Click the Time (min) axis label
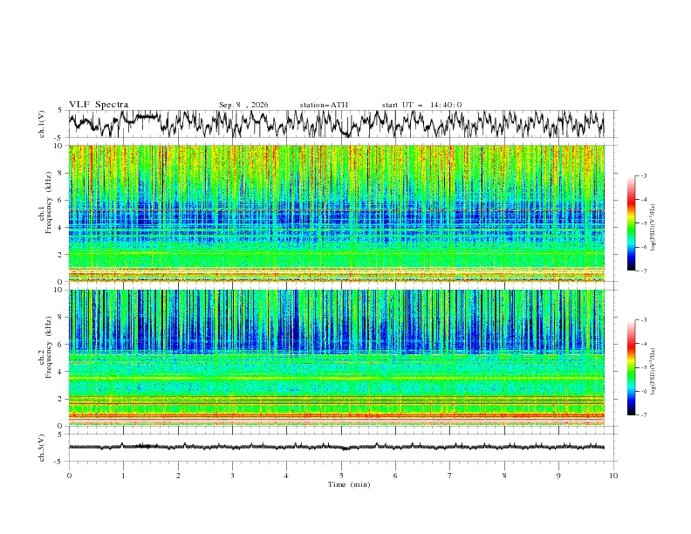This screenshot has width=691, height=534. (x=349, y=484)
